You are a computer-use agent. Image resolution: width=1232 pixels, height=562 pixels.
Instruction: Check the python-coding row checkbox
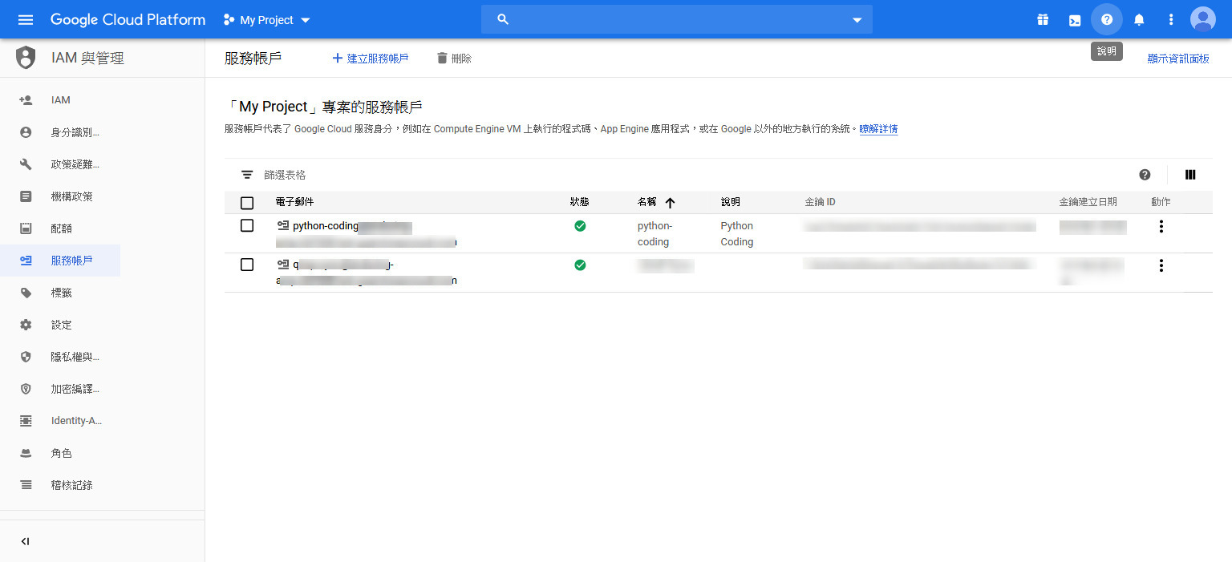point(247,226)
